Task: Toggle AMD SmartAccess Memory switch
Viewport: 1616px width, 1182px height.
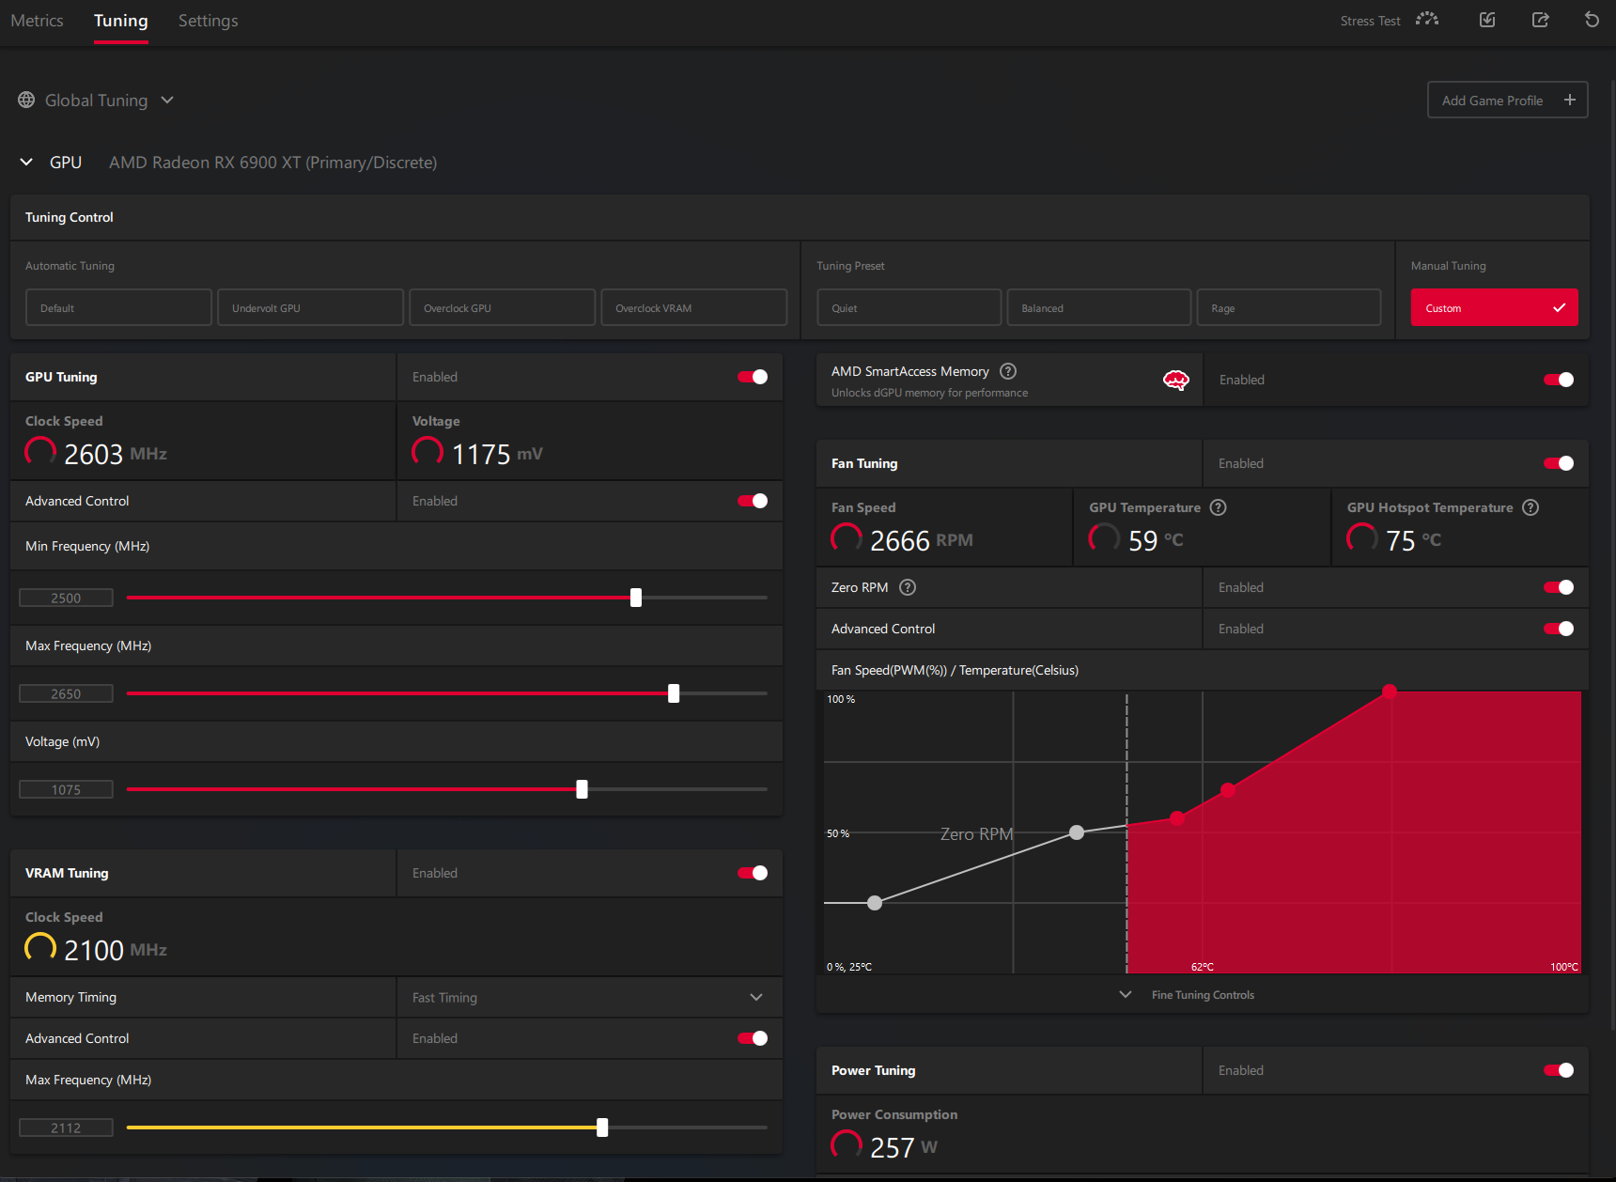Action: (x=1559, y=380)
